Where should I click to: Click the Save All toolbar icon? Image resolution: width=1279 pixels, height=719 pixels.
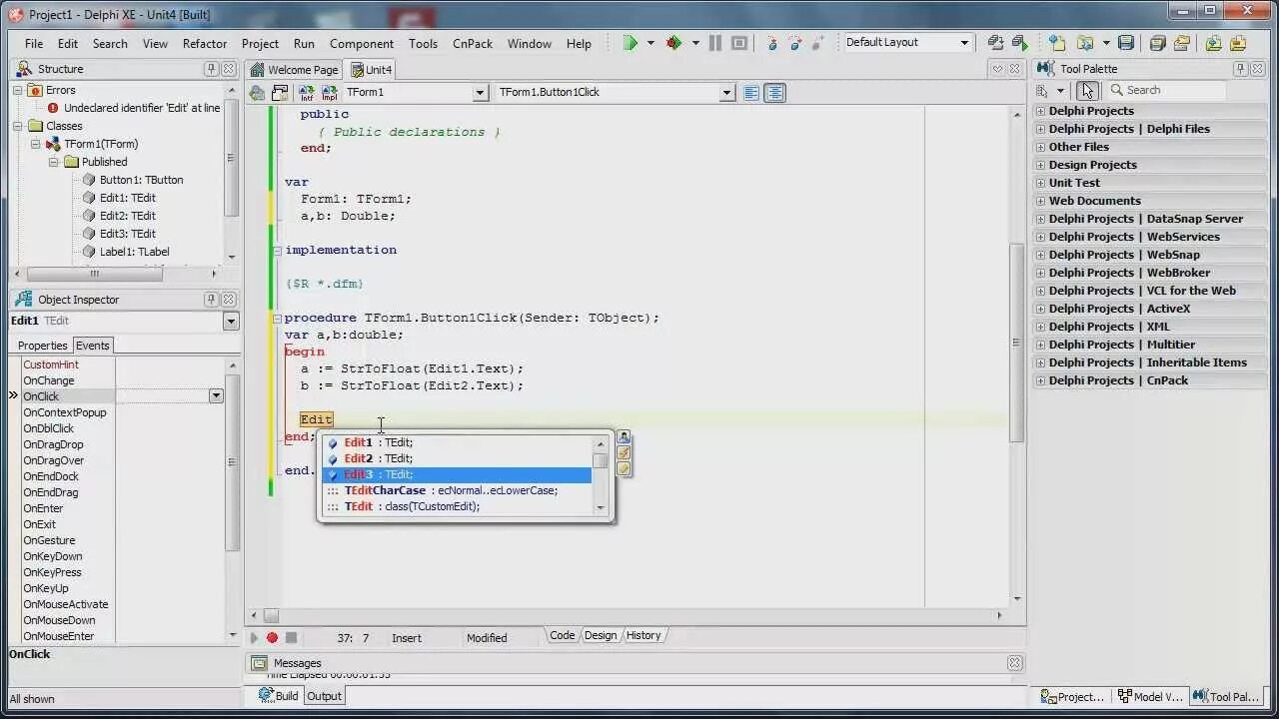pos(1158,43)
